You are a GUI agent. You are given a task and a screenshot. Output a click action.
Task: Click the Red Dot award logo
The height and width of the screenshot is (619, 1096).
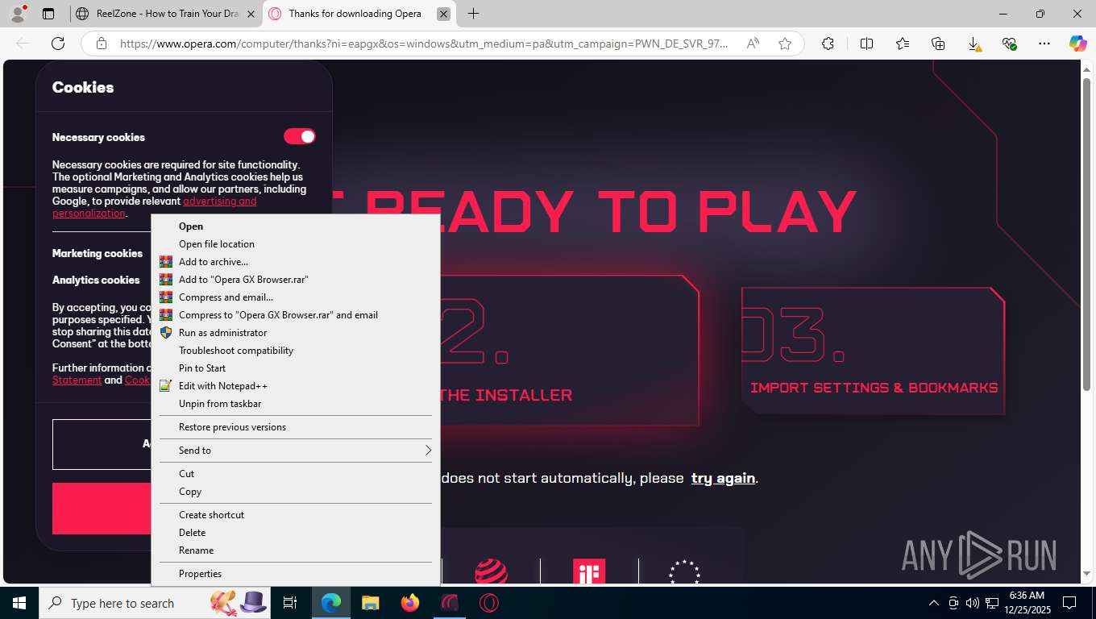491,572
